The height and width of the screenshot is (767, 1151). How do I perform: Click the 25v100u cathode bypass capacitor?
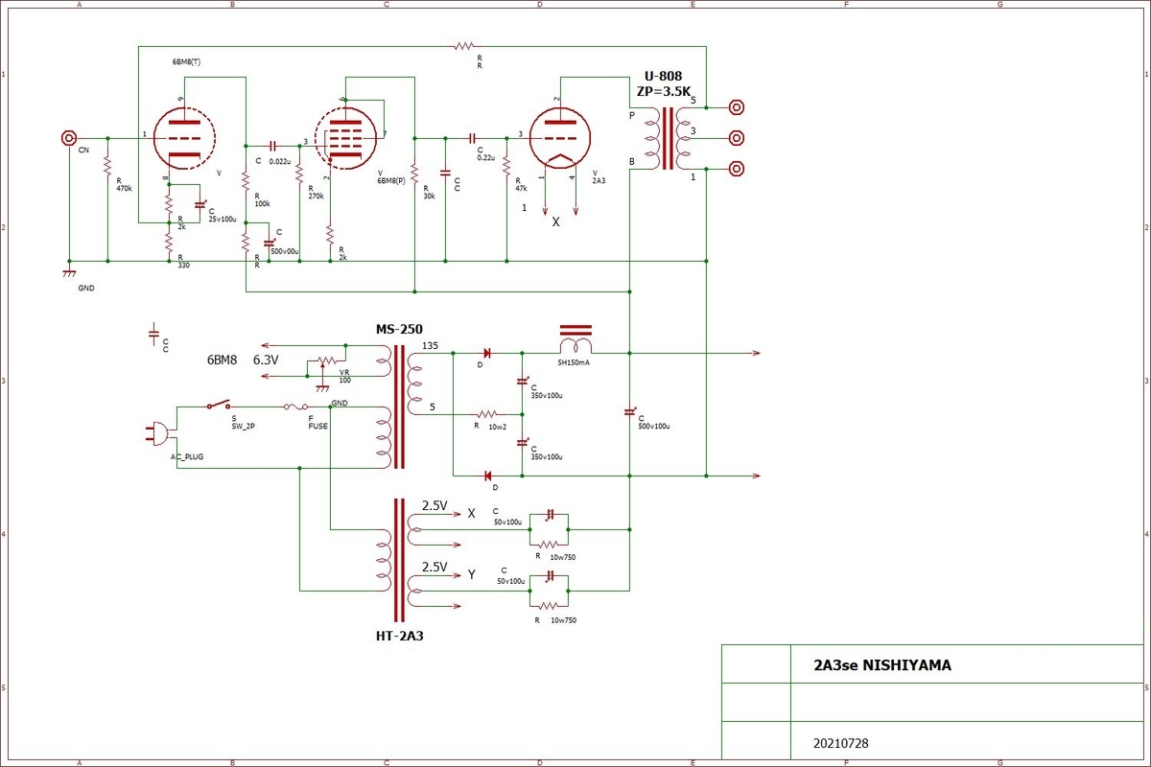(x=200, y=205)
